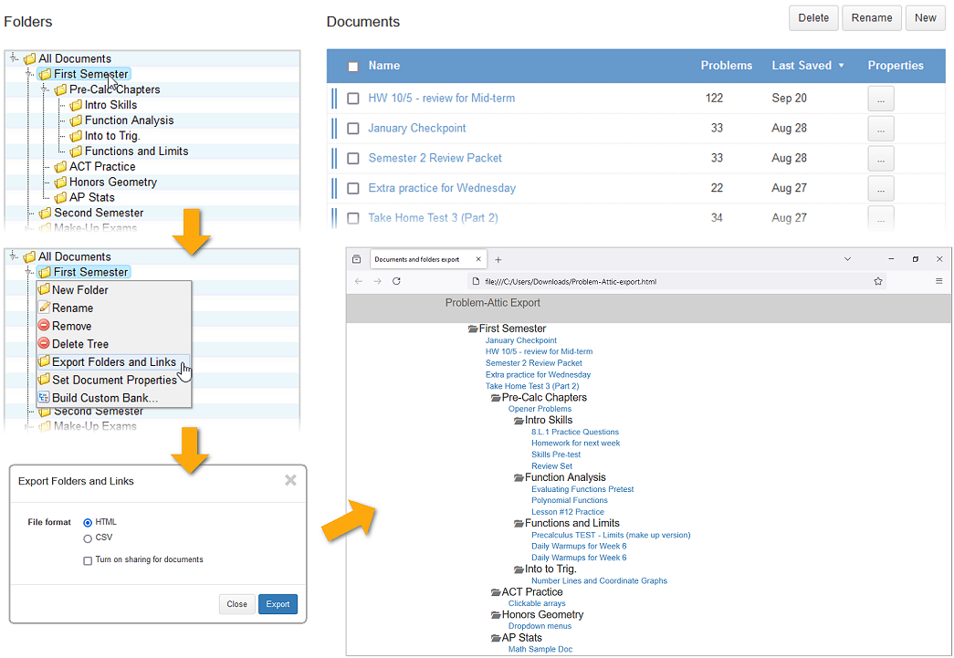Viewport: 954px width, 658px height.
Task: Click the AP Stats folder icon
Action: [60, 198]
